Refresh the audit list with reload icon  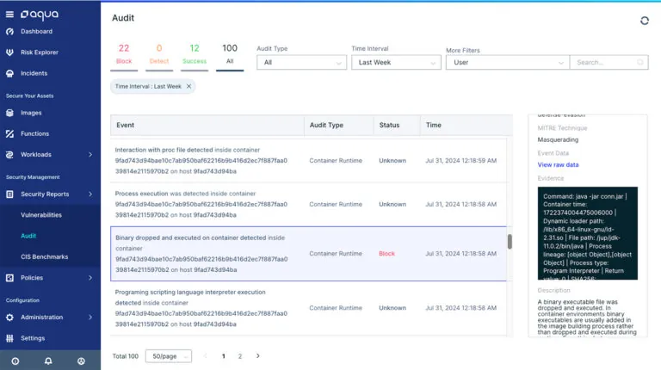645,21
